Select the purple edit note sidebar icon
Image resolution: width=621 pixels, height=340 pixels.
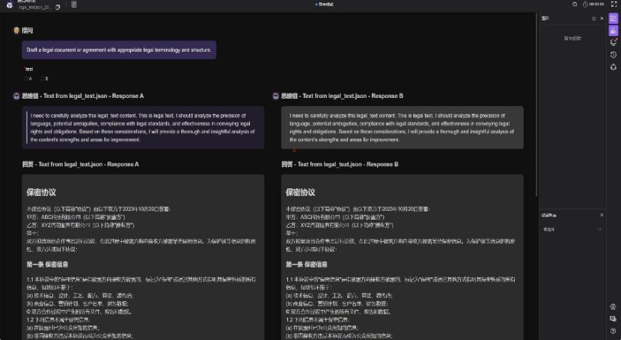coord(614,18)
